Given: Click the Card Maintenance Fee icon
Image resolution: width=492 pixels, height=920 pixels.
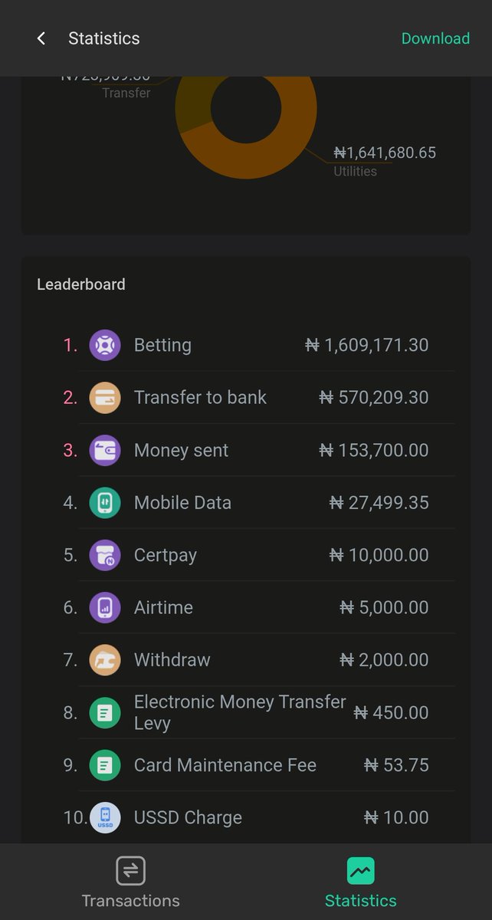Looking at the screenshot, I should click(105, 765).
